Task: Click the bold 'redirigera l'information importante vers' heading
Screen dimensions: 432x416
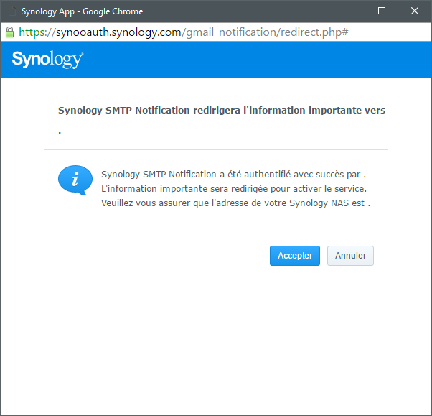Action: [222, 111]
